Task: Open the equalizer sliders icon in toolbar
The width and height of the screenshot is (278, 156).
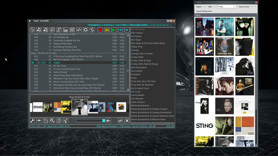Action: 72,30
